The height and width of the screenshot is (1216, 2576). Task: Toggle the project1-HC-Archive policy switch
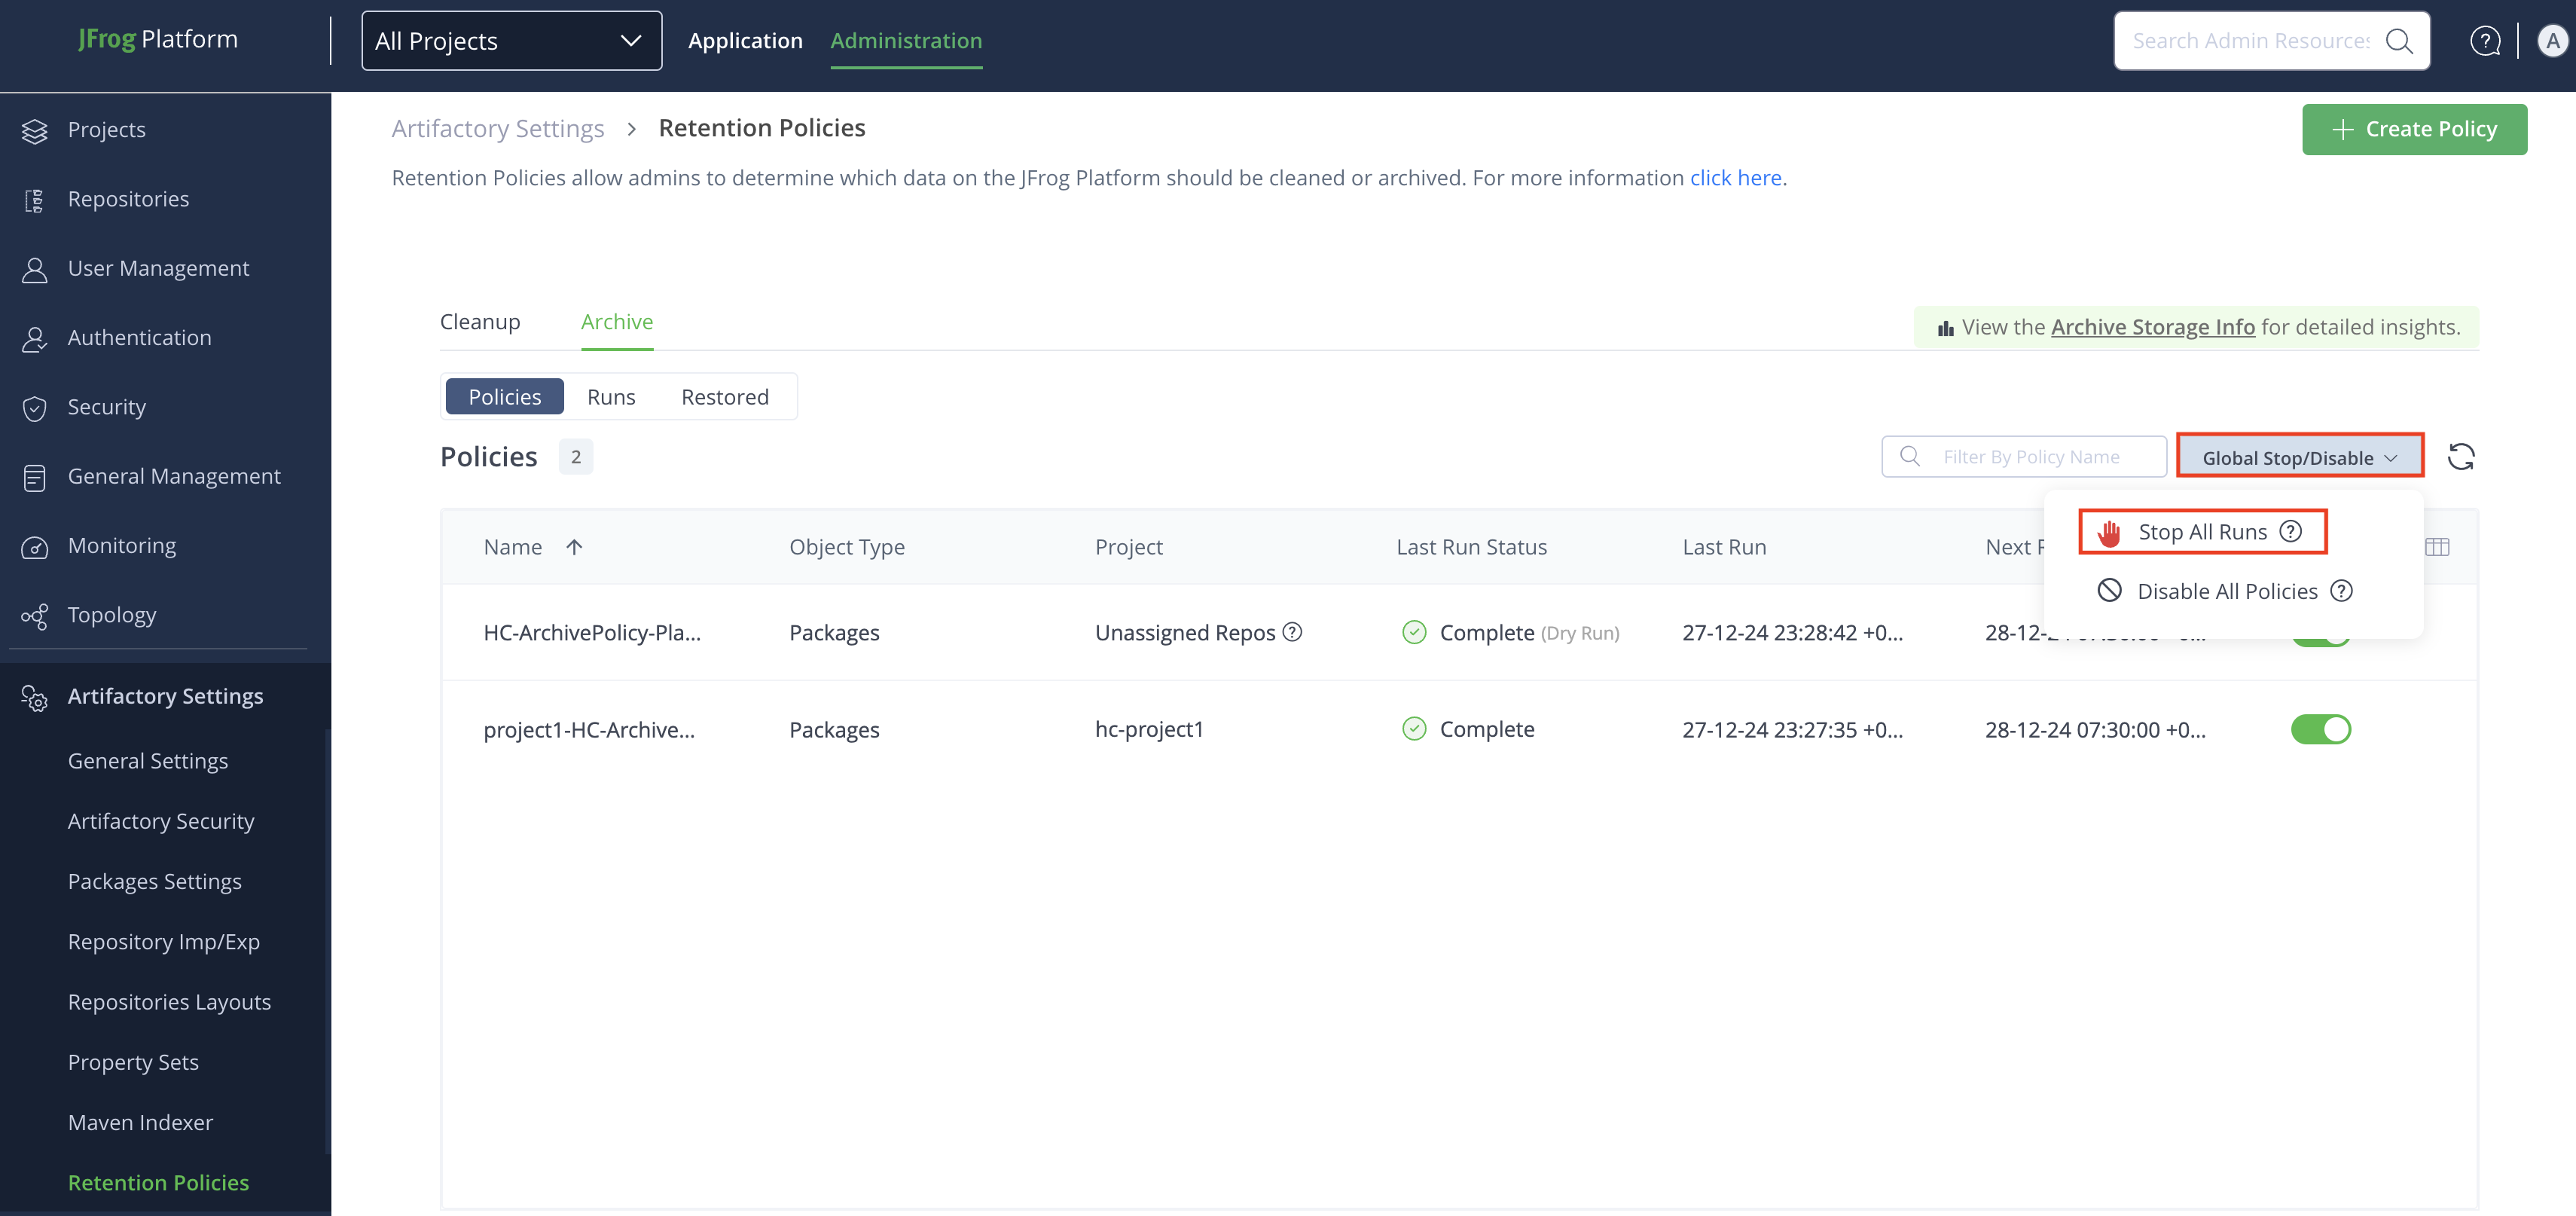pyautogui.click(x=2320, y=729)
